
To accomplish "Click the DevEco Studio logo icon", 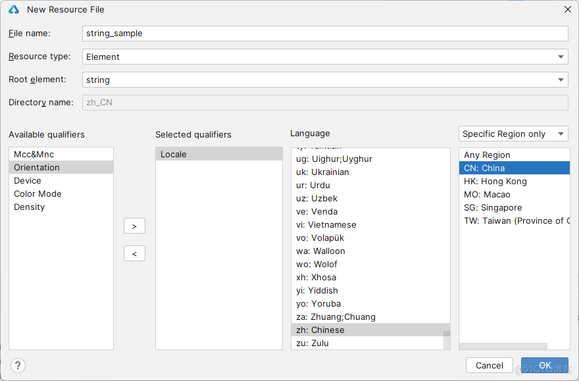I will click(x=14, y=9).
